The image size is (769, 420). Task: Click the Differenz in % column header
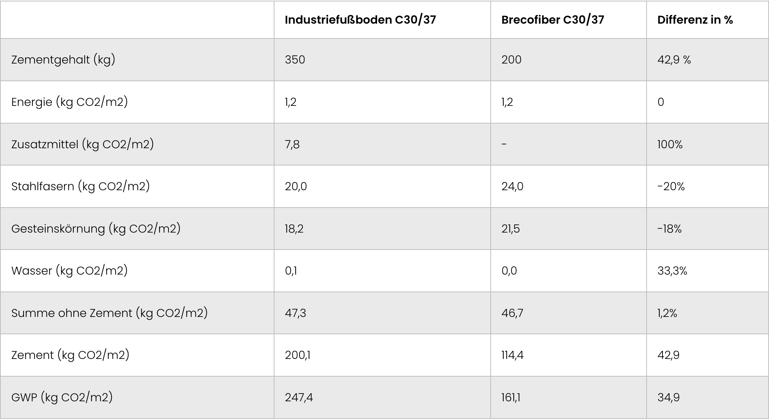pos(695,20)
